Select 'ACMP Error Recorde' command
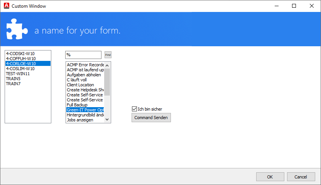Viewport: 321px width, 185px height. click(85, 65)
